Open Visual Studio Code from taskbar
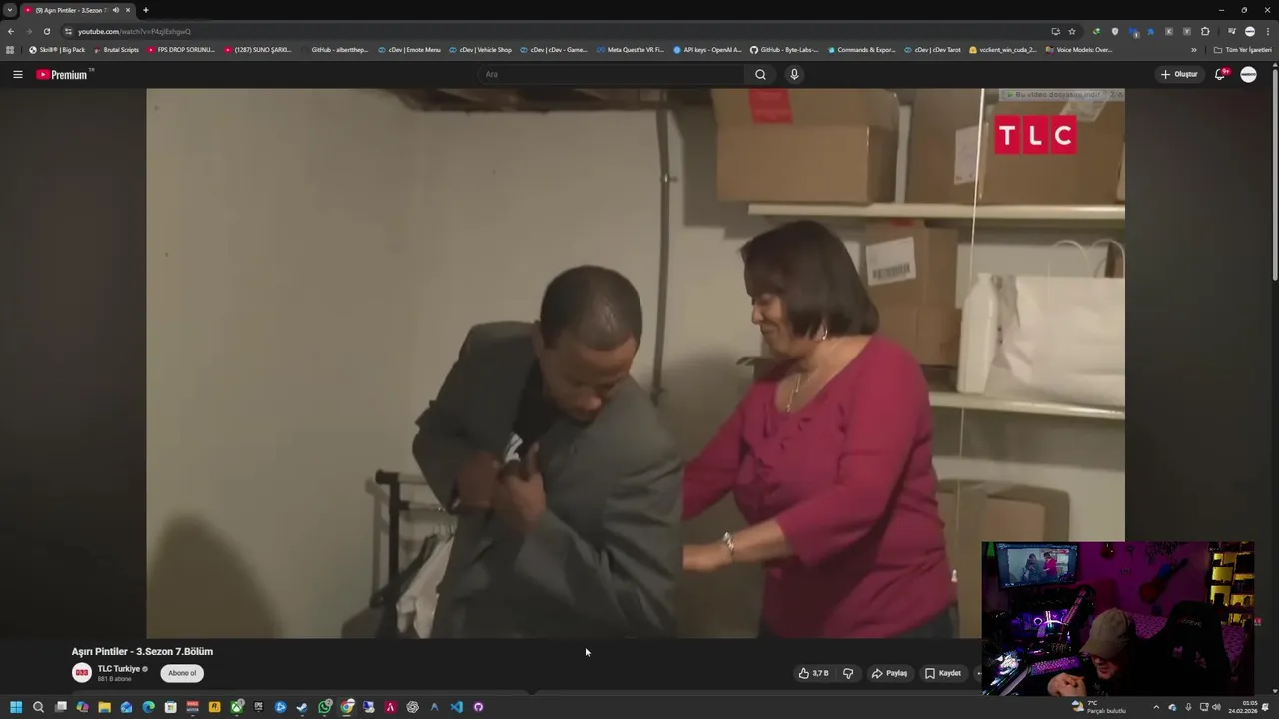The width and height of the screenshot is (1279, 719). pyautogui.click(x=457, y=707)
